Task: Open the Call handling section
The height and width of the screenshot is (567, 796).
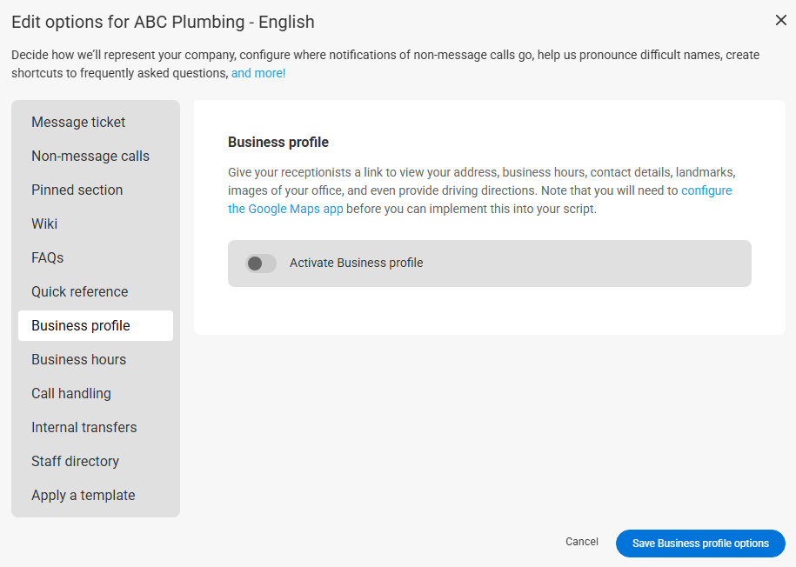Action: tap(71, 394)
